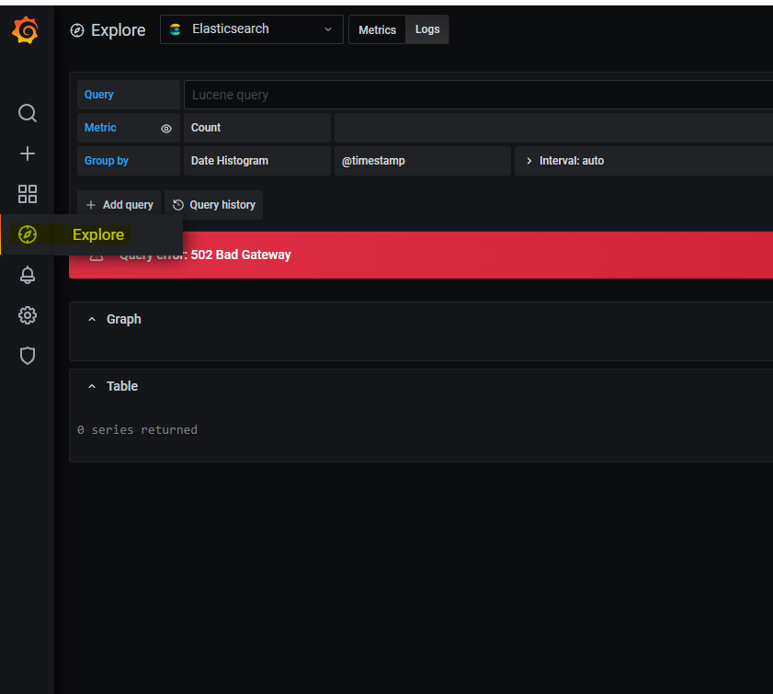Click compass icon next to Explore title
The height and width of the screenshot is (694, 773).
(x=77, y=30)
